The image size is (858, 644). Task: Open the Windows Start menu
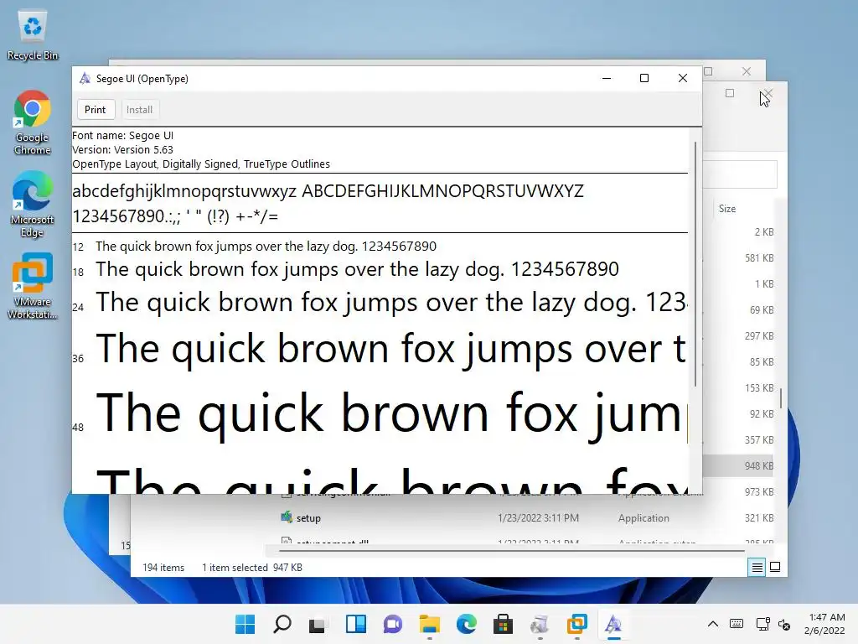pyautogui.click(x=245, y=624)
